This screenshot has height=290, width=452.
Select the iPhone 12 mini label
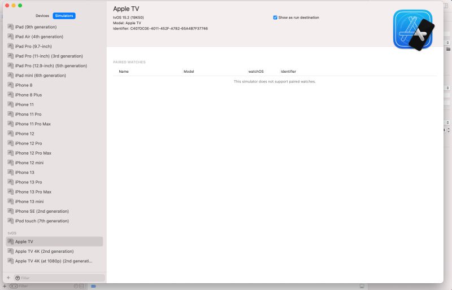pyautogui.click(x=29, y=162)
